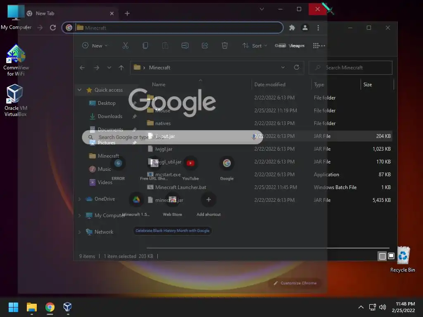Click the Rename icon in File Explorer toolbar
Viewport: 423px width, 317px height.
tap(185, 45)
